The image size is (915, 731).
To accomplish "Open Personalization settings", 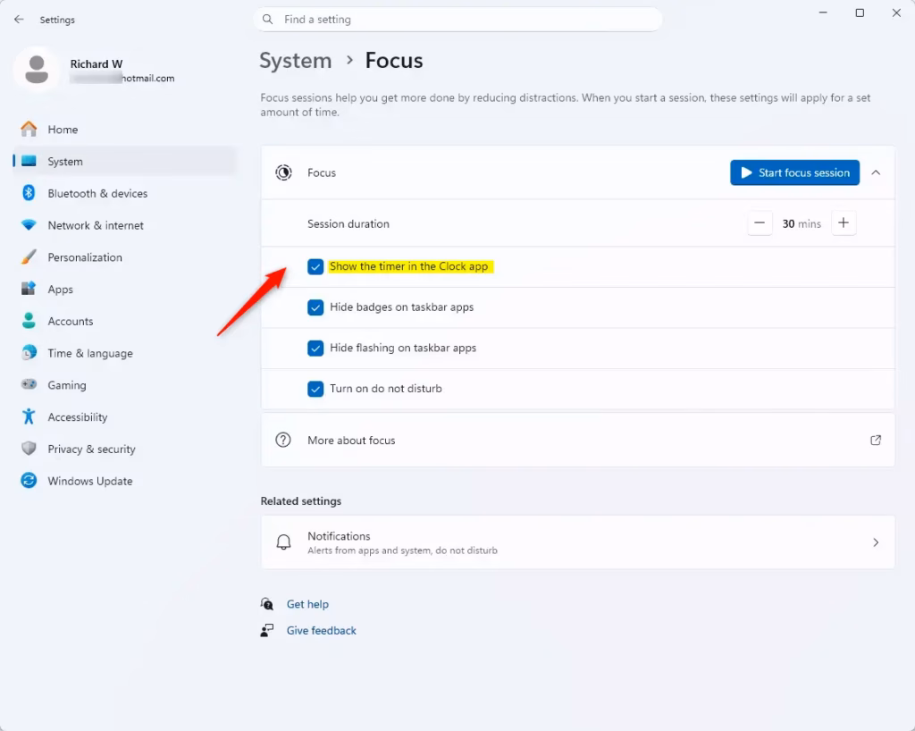I will coord(123,257).
